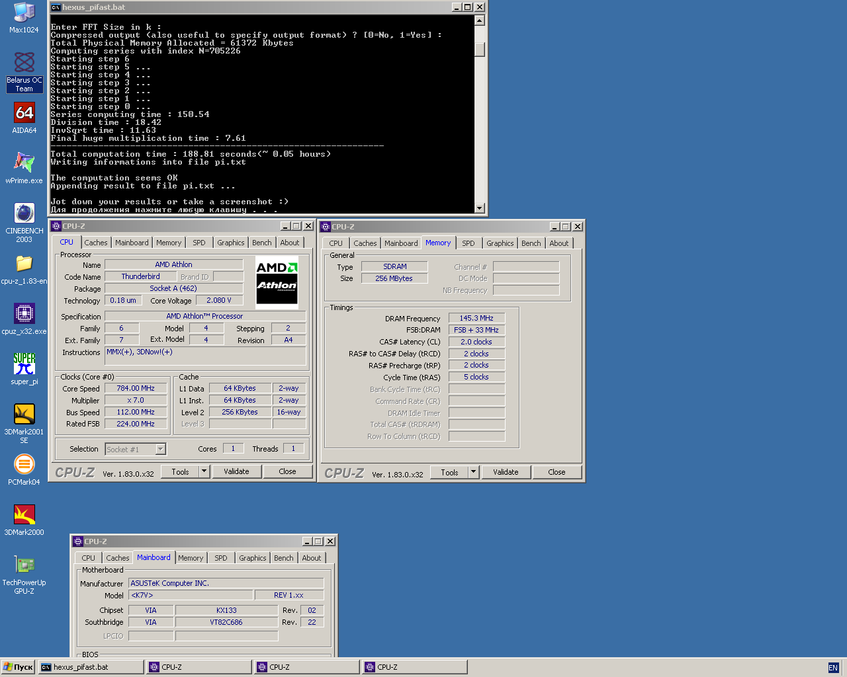Expand Tools dropdown arrow in Memory window
847x677 pixels.
click(x=474, y=473)
